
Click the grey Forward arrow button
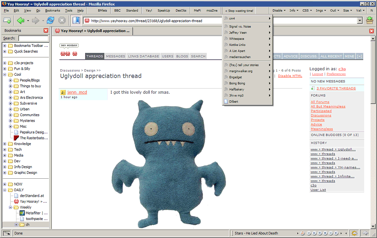pos(35,20)
